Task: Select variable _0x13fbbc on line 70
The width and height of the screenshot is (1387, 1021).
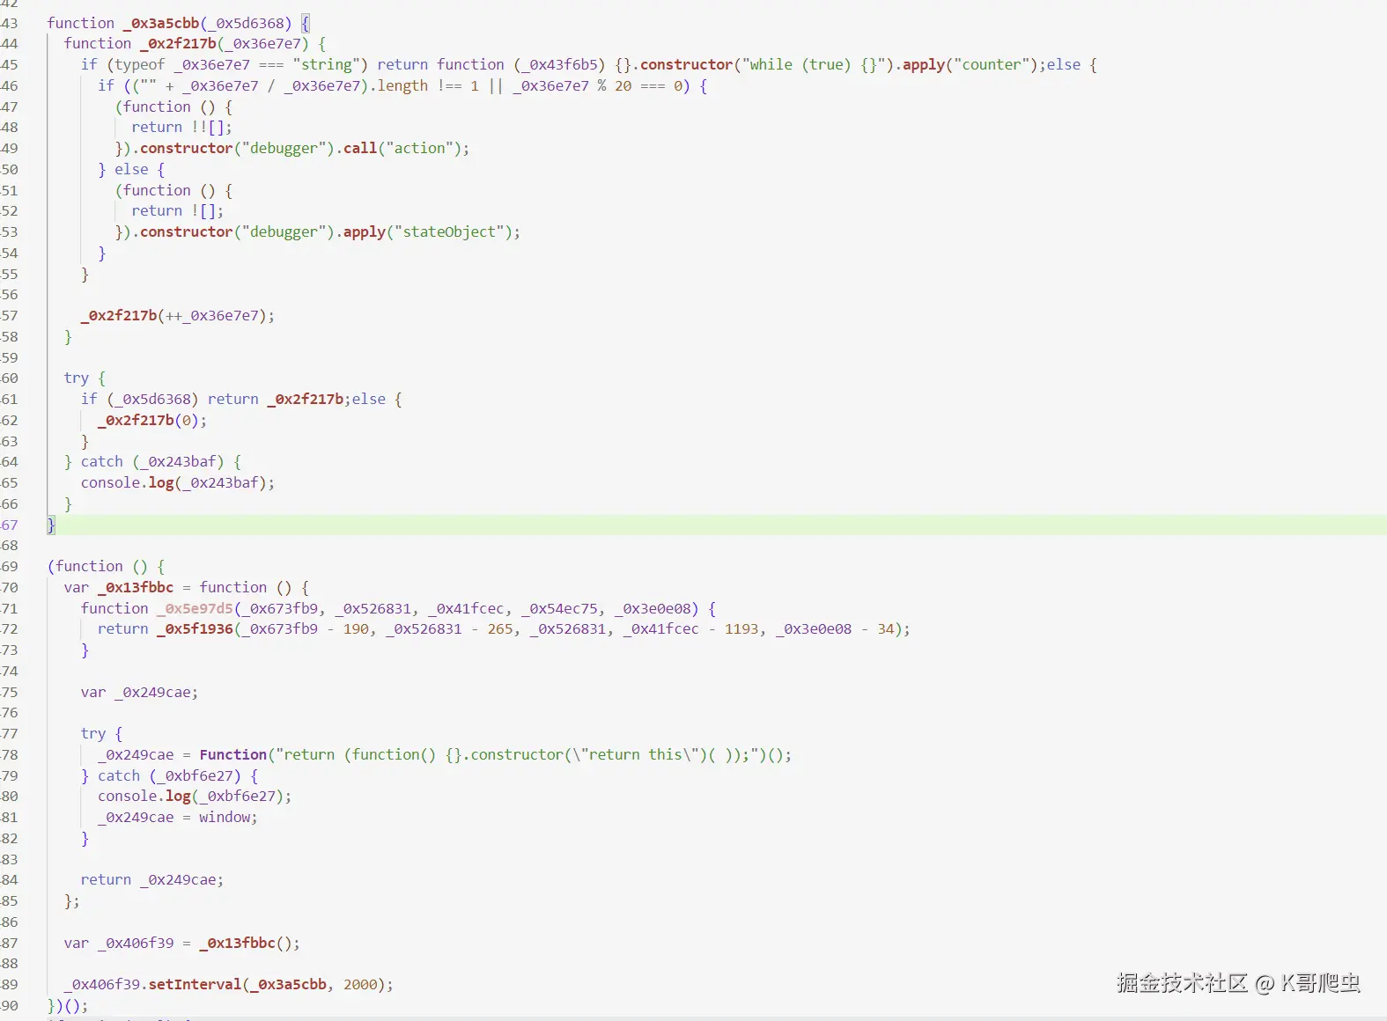Action: (136, 587)
